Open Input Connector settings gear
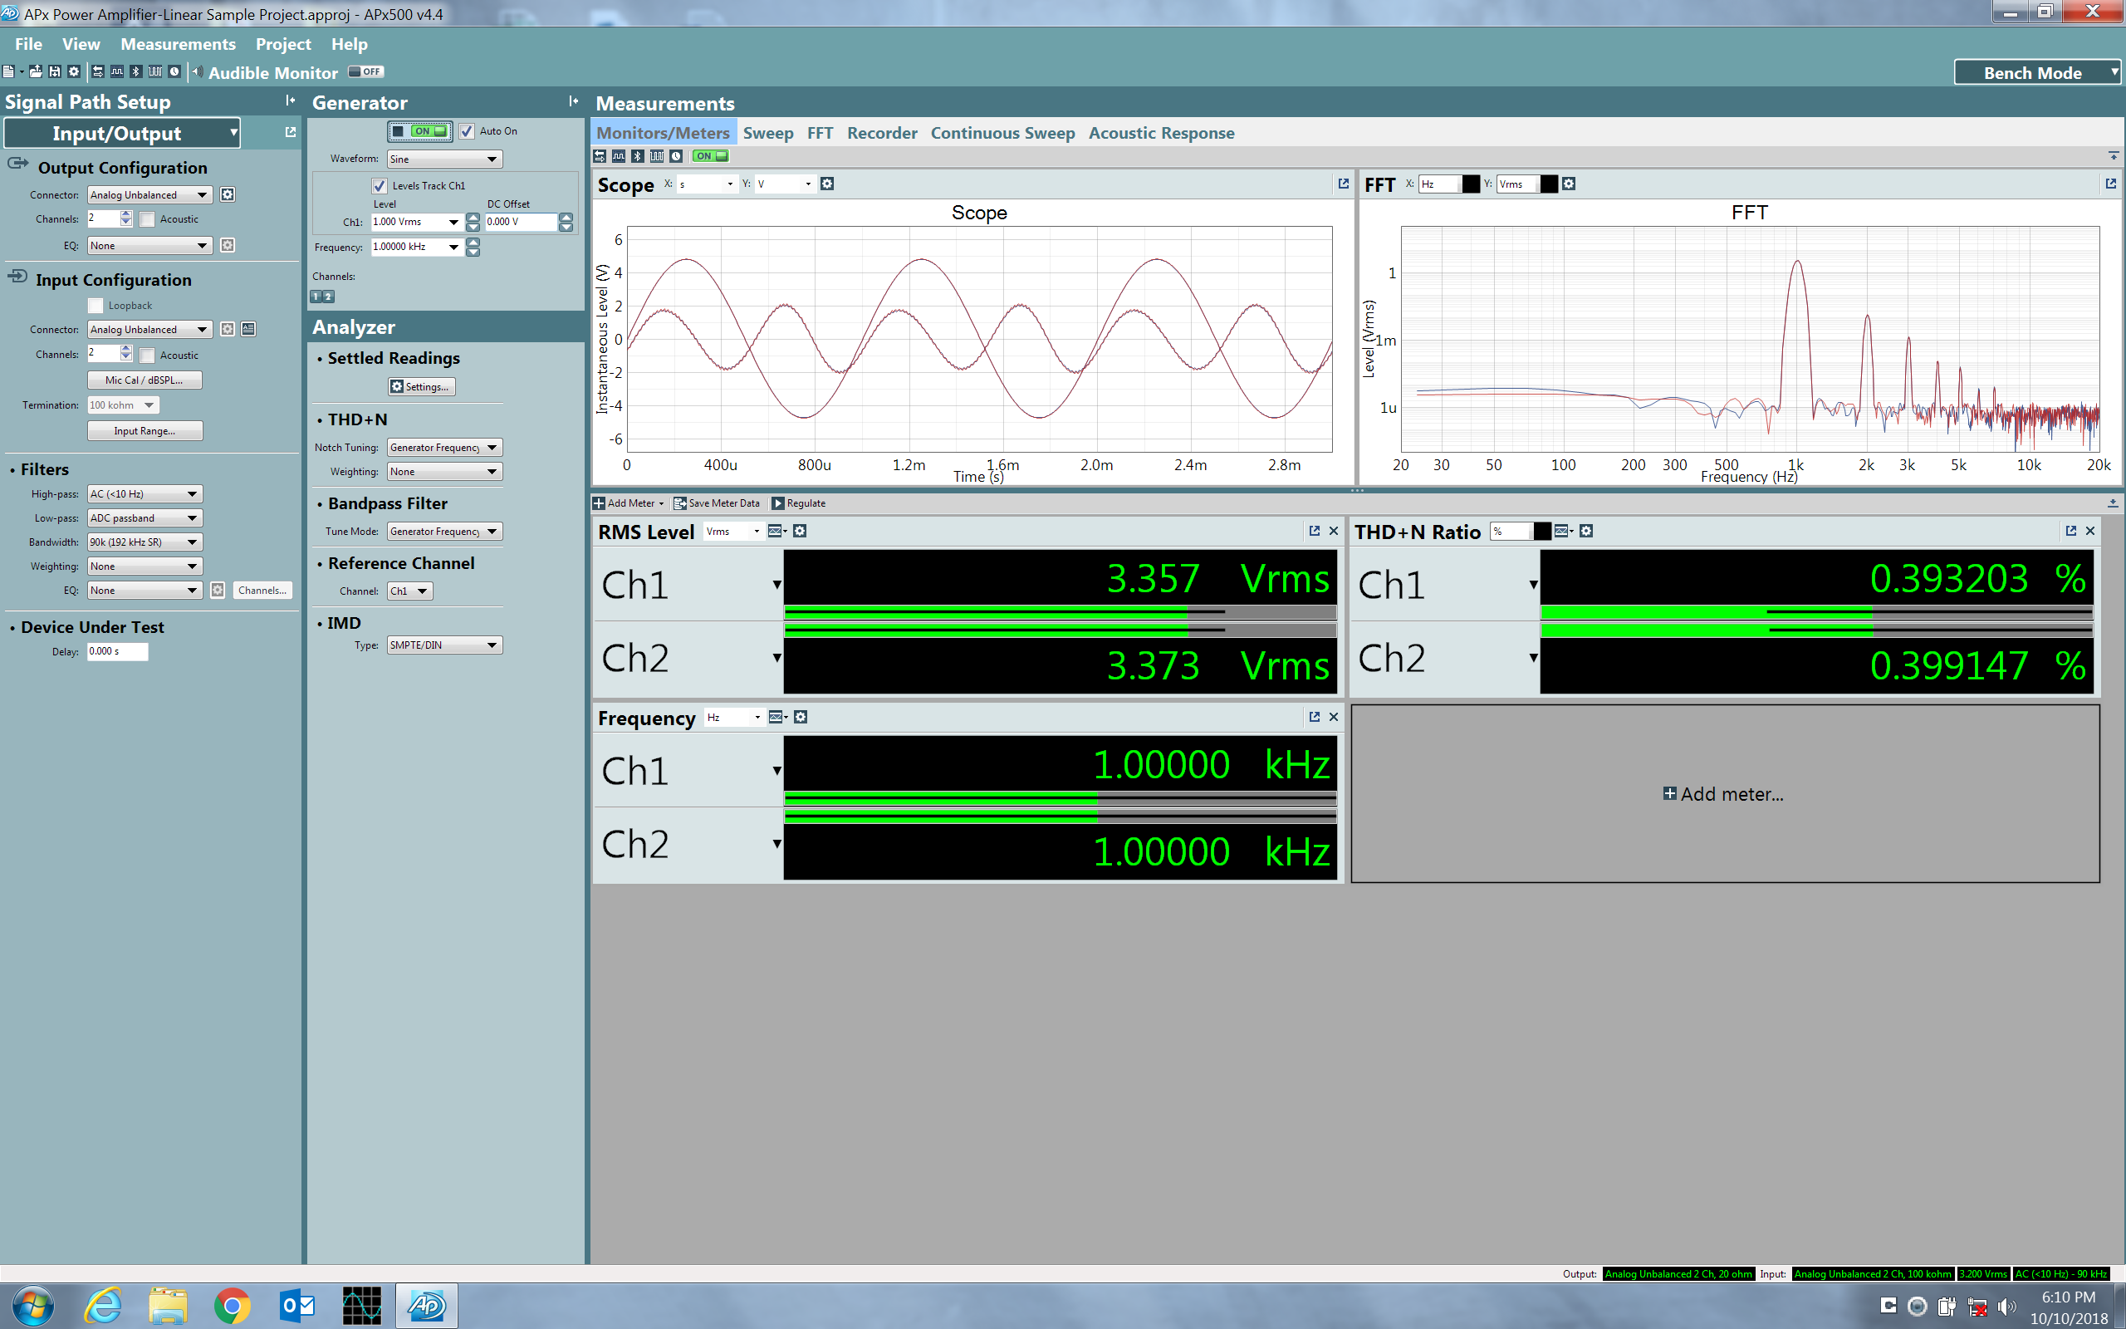The height and width of the screenshot is (1329, 2126). pyautogui.click(x=228, y=329)
